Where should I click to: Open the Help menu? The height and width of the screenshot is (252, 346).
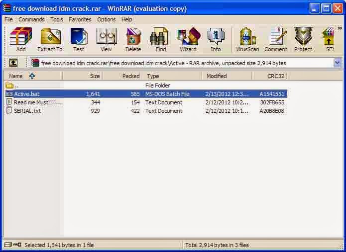pos(127,19)
